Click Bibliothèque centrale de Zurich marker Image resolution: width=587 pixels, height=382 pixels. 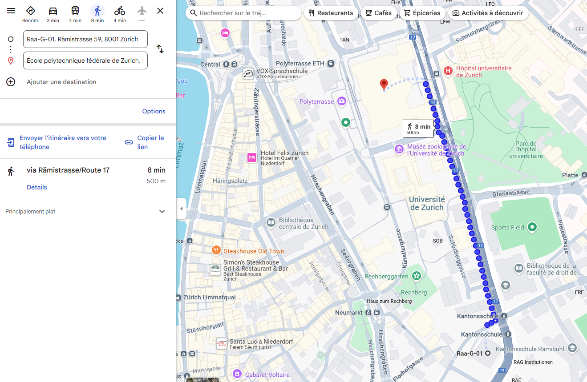(x=271, y=222)
